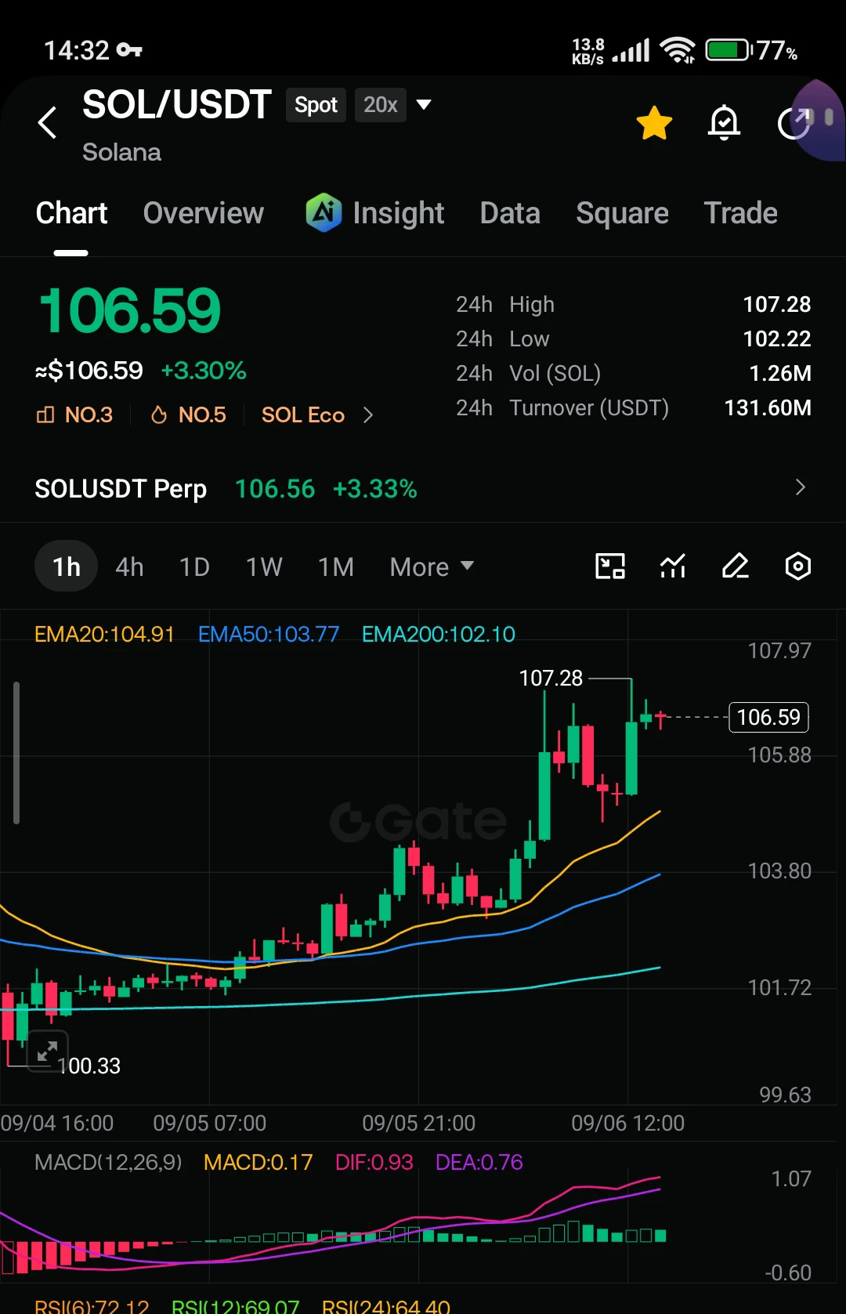Open SOLUSDT Perp row chevron
This screenshot has width=846, height=1314.
[x=800, y=487]
